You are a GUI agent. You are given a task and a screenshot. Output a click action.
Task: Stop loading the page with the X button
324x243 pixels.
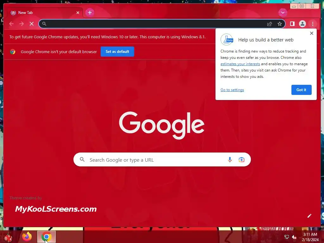click(x=32, y=24)
